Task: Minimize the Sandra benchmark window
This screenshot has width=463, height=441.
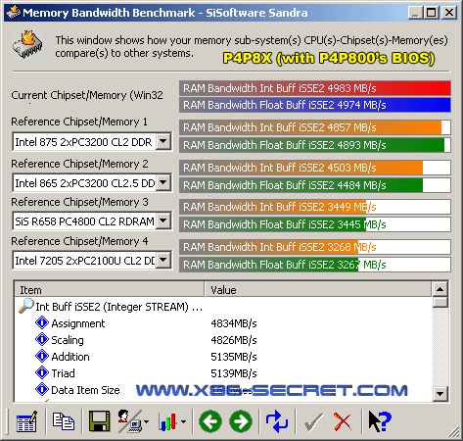Action: point(415,13)
